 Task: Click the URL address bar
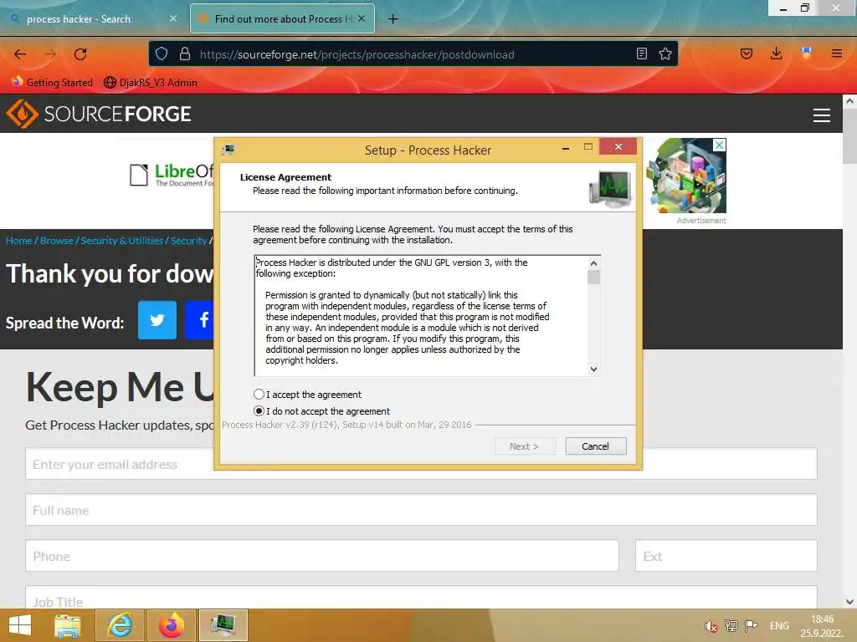413,54
